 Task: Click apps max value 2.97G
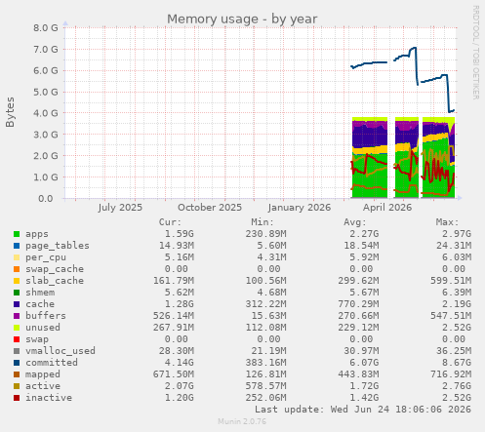click(457, 234)
